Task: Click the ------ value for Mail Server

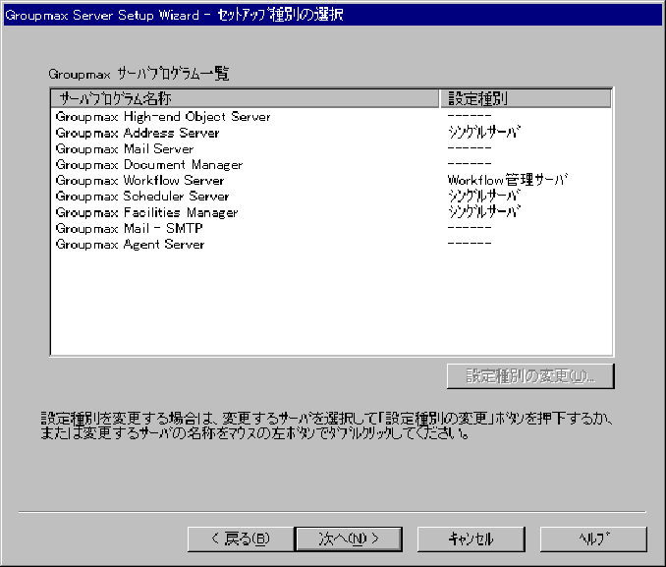Action: (470, 148)
